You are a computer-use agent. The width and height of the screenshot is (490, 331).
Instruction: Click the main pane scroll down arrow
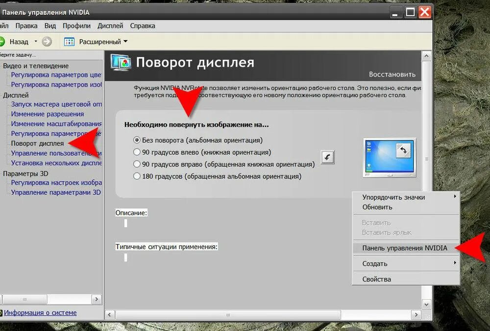[x=427, y=304]
